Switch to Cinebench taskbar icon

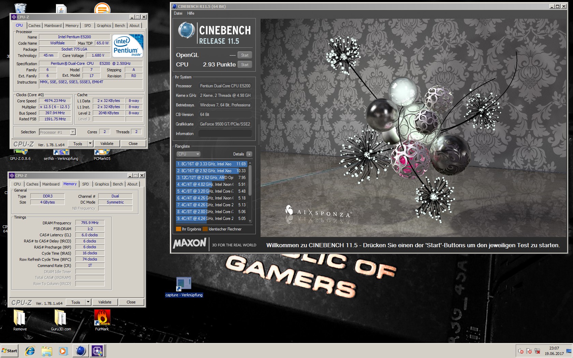[81, 350]
